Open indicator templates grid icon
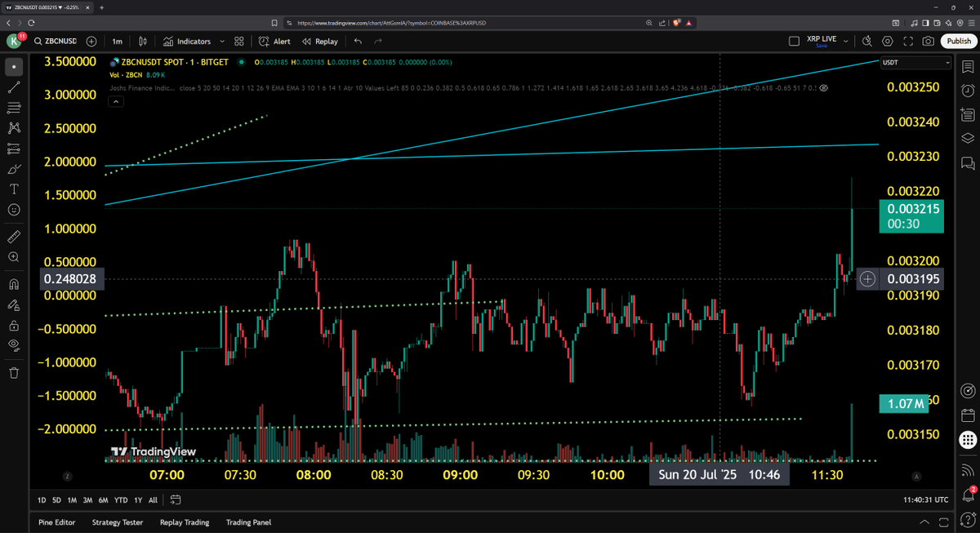980x533 pixels. tap(239, 41)
